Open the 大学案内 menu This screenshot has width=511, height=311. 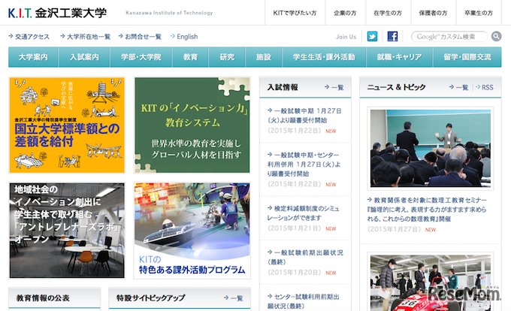33,57
